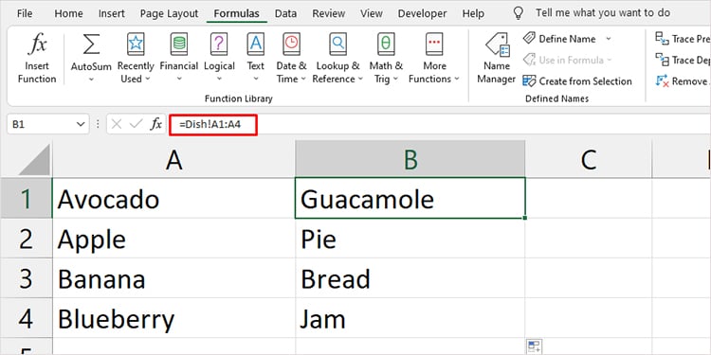Select row 3 header

[27, 278]
